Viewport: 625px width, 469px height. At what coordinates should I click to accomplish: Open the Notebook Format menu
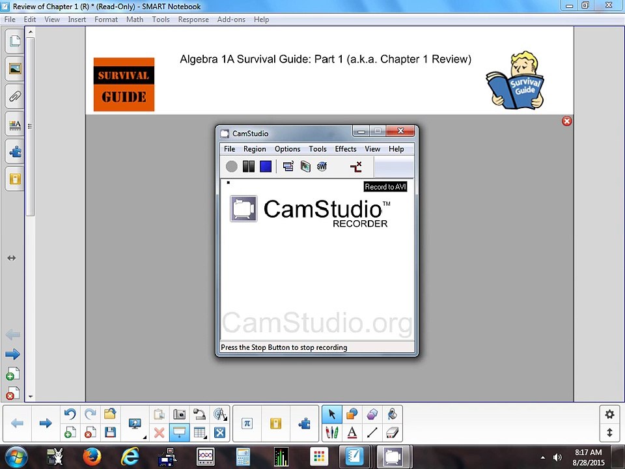coord(106,19)
